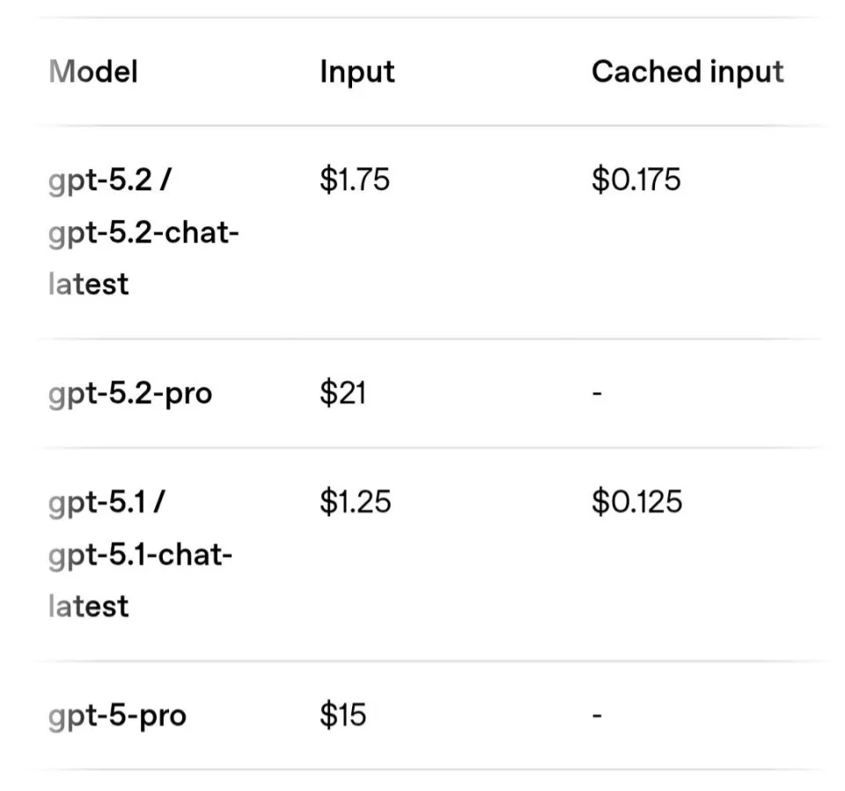Click the cached input dash for gpt-5-pro

tap(597, 715)
